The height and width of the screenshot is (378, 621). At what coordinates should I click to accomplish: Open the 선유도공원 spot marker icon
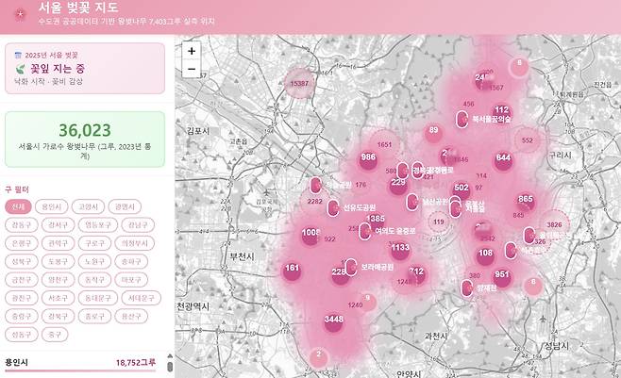coord(333,207)
